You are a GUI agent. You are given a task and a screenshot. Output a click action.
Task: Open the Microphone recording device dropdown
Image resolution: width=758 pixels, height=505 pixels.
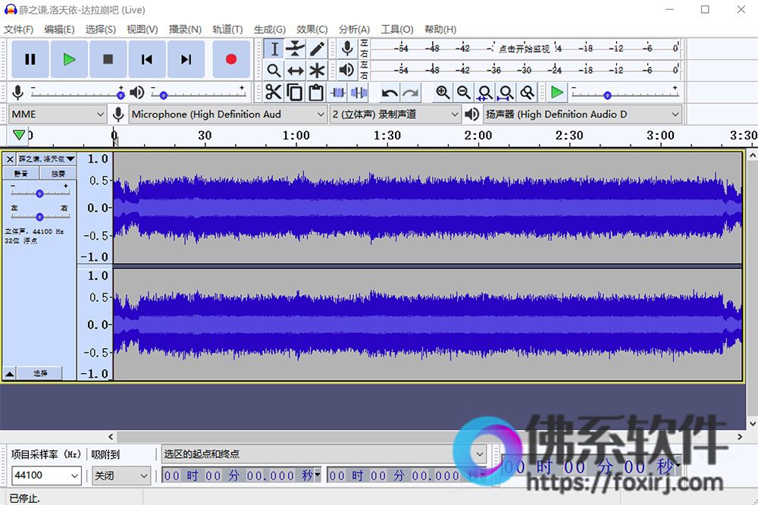tap(227, 114)
